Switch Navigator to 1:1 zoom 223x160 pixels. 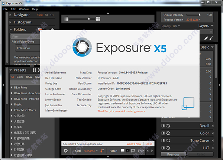coord(52,15)
